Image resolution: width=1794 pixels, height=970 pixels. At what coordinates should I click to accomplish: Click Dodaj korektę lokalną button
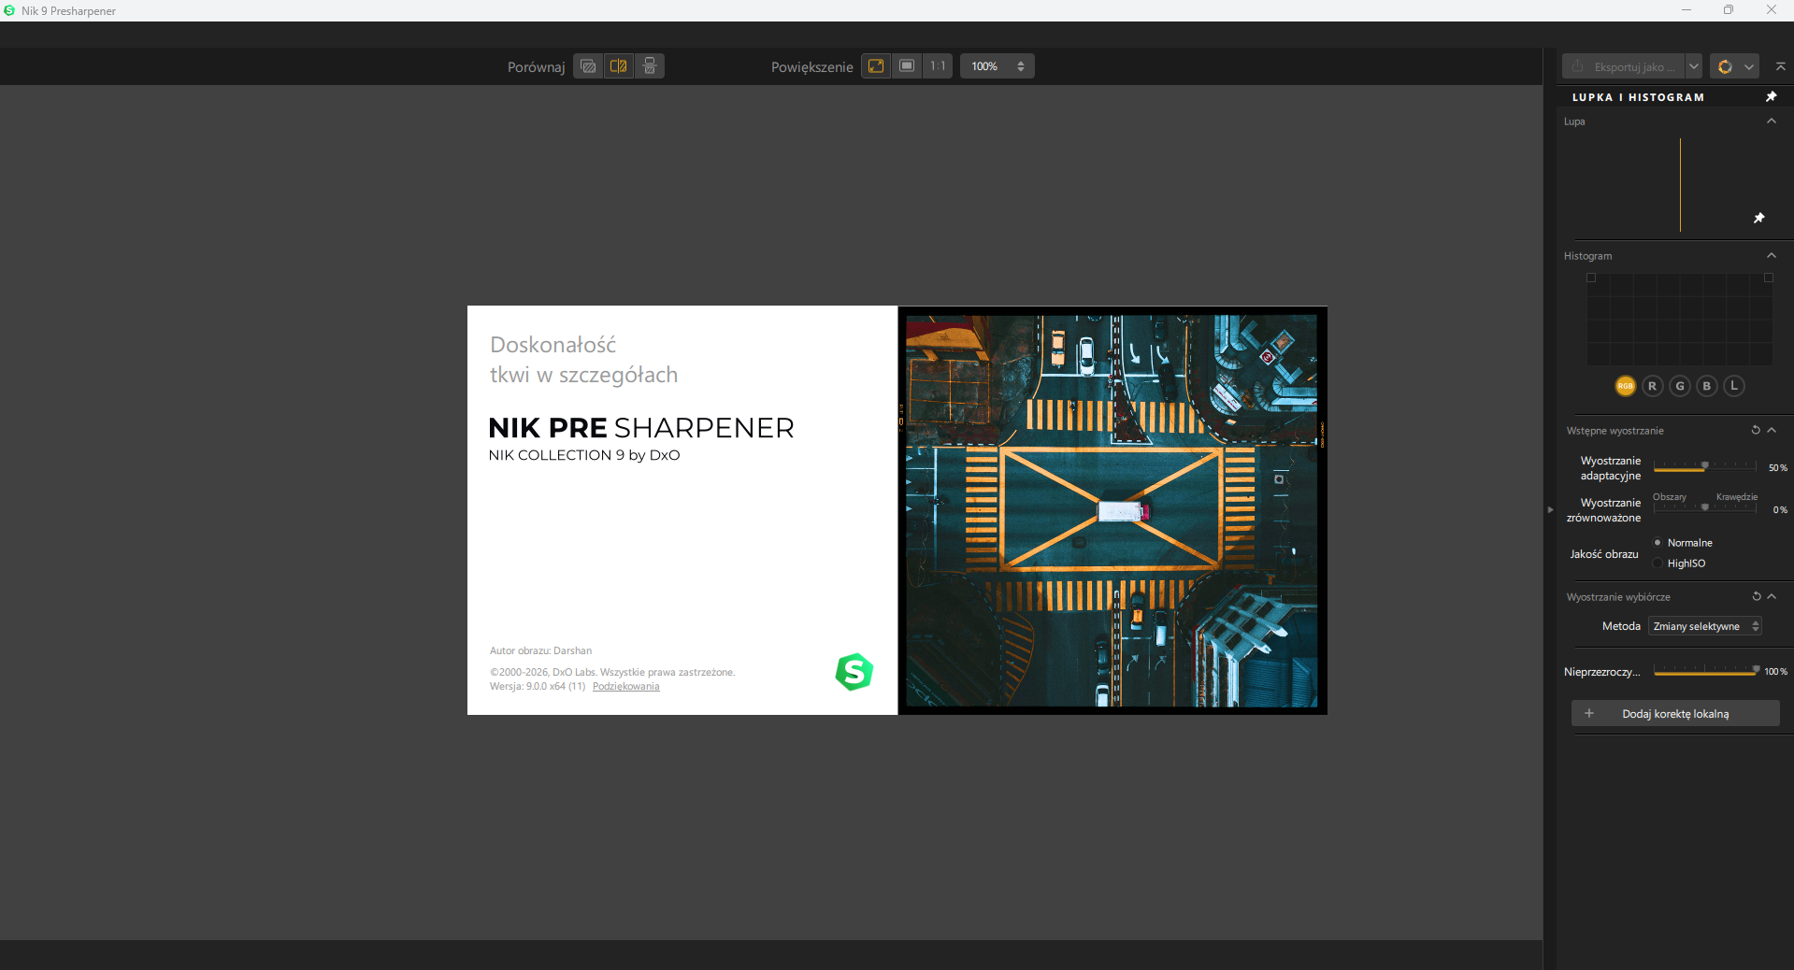coord(1675,714)
